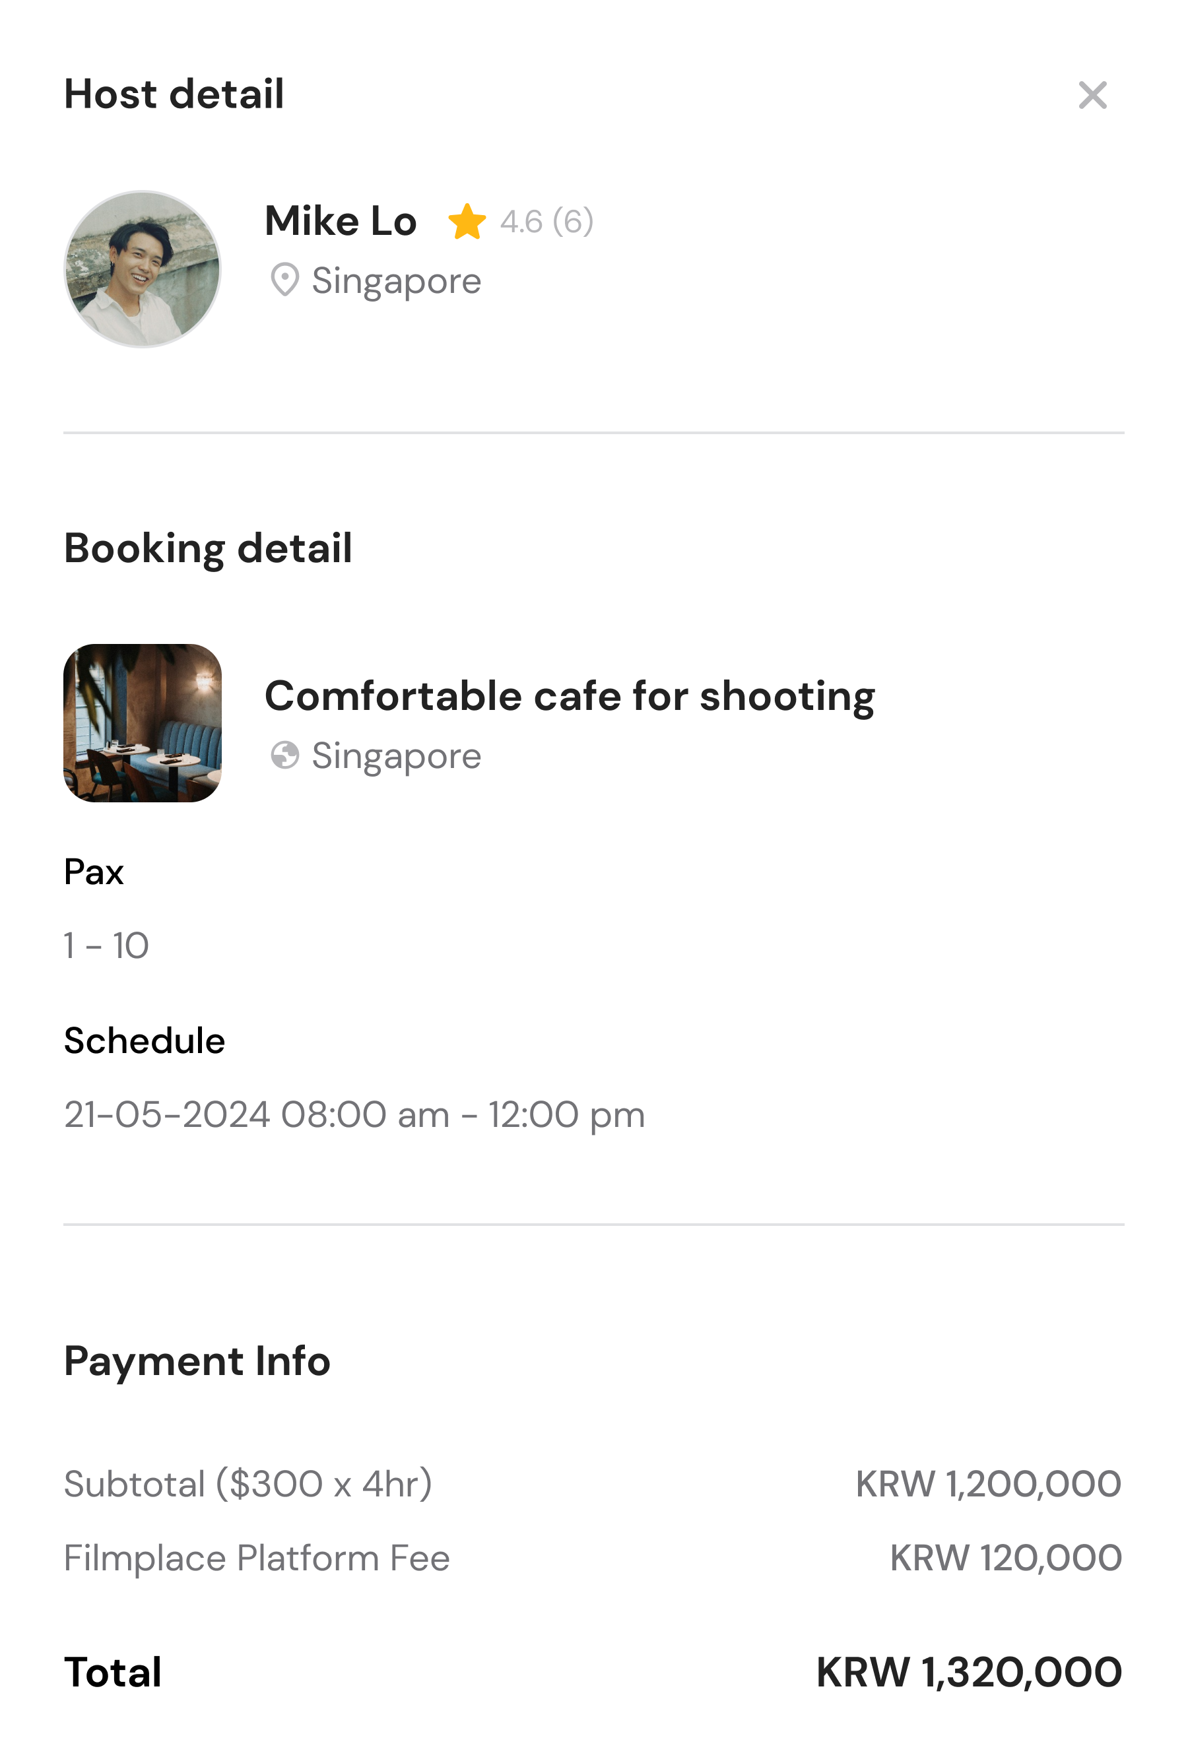Open Mike Lo's profile photo
The width and height of the screenshot is (1188, 1763).
(143, 269)
